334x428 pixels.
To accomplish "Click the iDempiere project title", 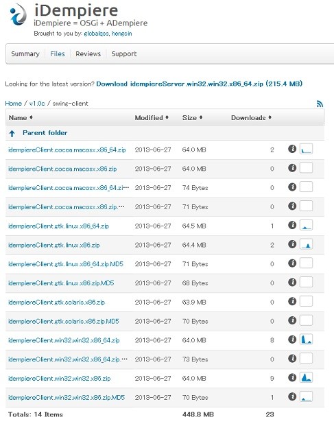I will pyautogui.click(x=76, y=10).
